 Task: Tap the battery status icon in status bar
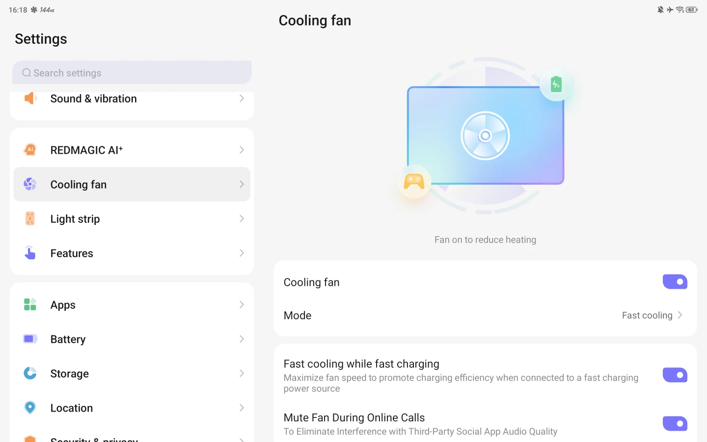[x=692, y=10]
